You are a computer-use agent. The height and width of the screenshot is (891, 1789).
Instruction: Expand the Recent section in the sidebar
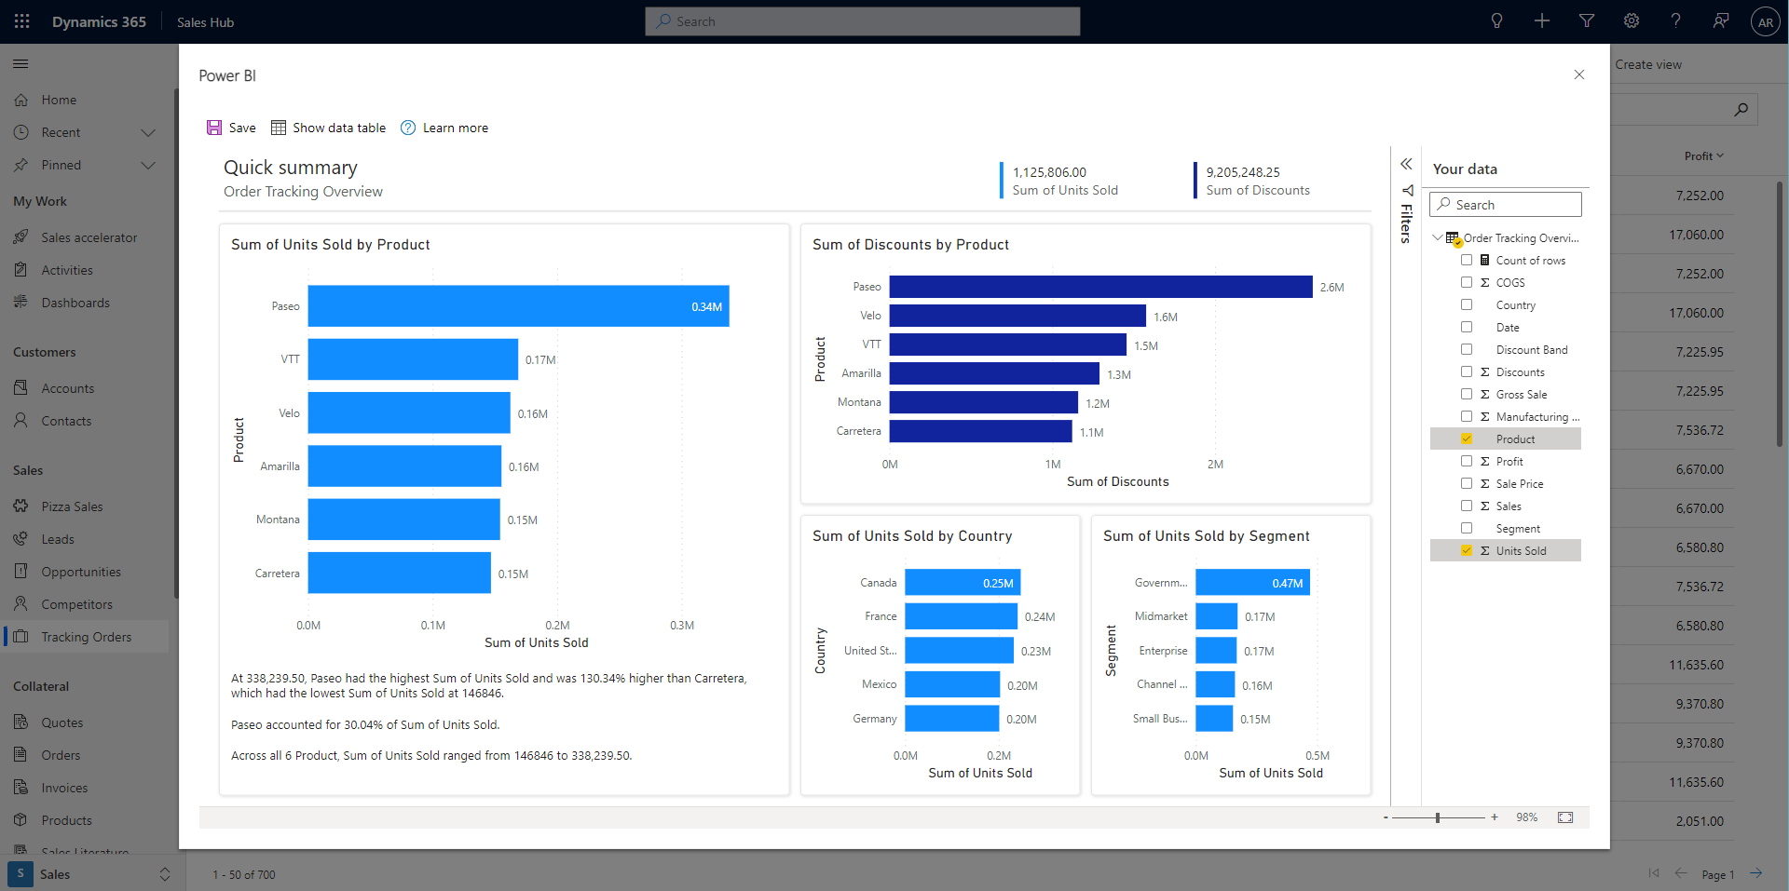(x=148, y=132)
